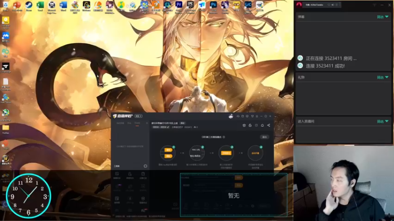Click the red album art in music widget
Screen dimensions: 394x221
[299, 5]
